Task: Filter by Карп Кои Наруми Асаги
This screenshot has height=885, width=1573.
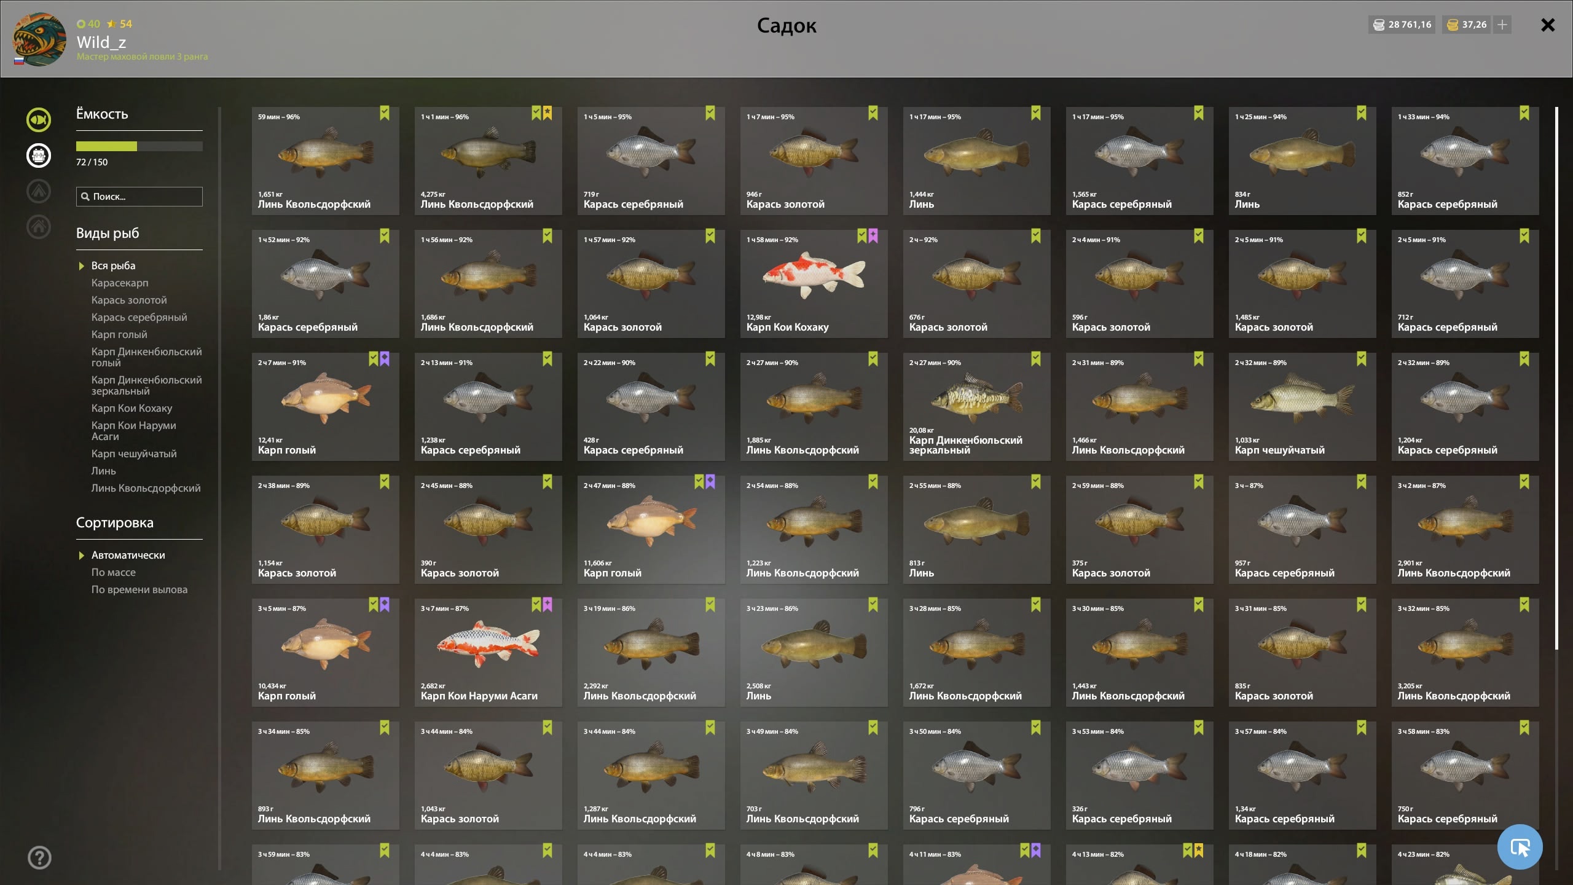Action: tap(134, 431)
